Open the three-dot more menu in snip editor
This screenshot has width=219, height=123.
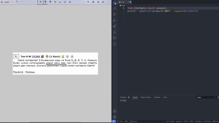(108, 2)
